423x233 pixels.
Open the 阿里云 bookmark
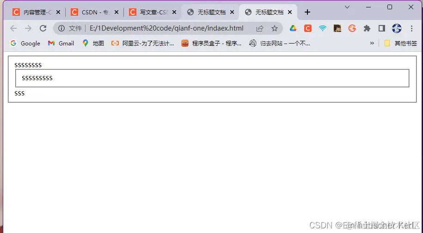(x=143, y=43)
